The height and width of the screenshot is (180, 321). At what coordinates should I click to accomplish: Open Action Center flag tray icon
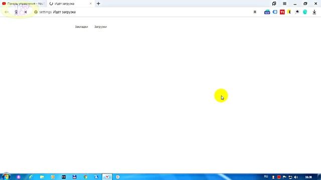(x=284, y=177)
